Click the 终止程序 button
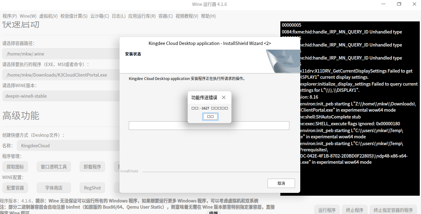 [355, 210]
